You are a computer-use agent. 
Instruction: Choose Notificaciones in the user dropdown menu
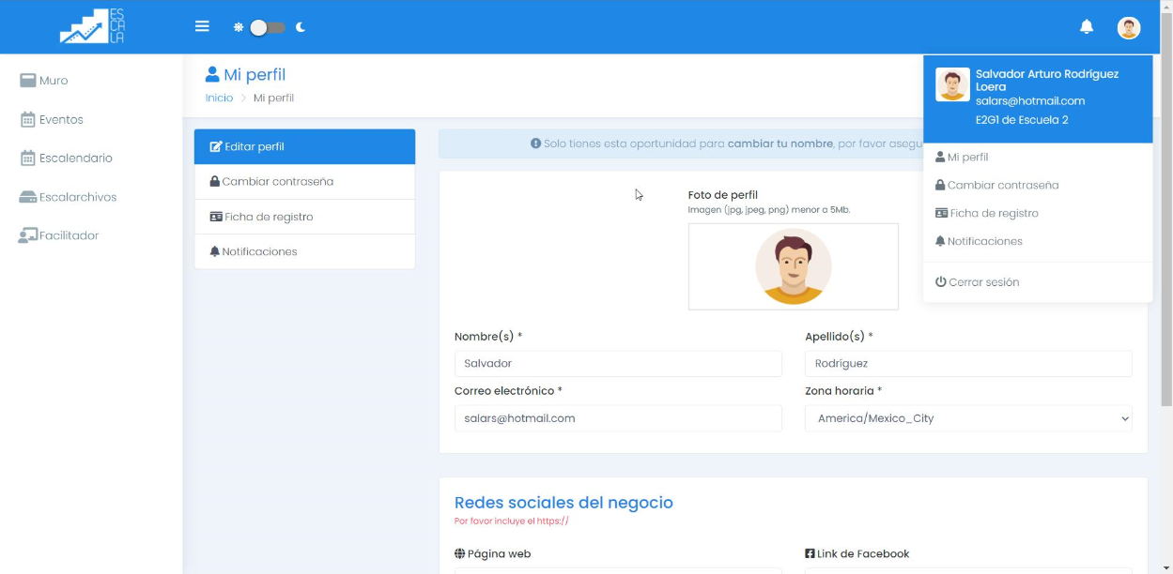tap(984, 241)
